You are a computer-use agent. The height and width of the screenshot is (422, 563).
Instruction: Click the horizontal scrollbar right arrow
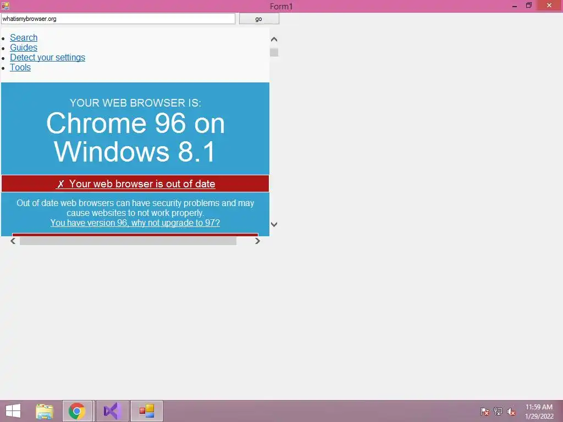[257, 241]
